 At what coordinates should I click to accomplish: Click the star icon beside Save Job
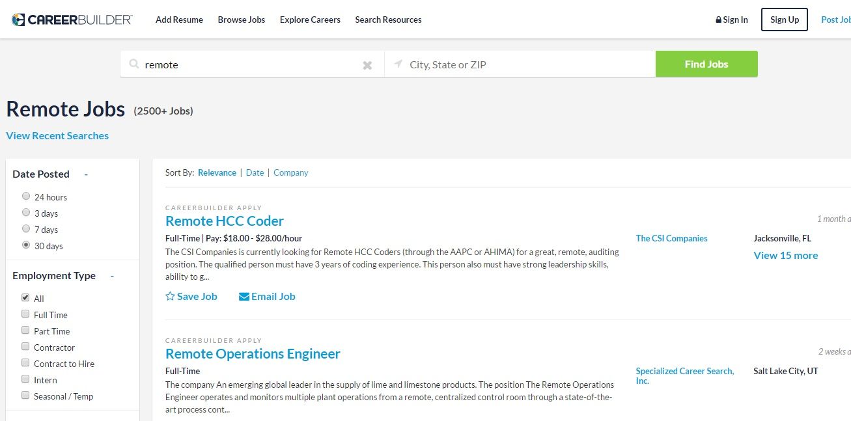170,296
